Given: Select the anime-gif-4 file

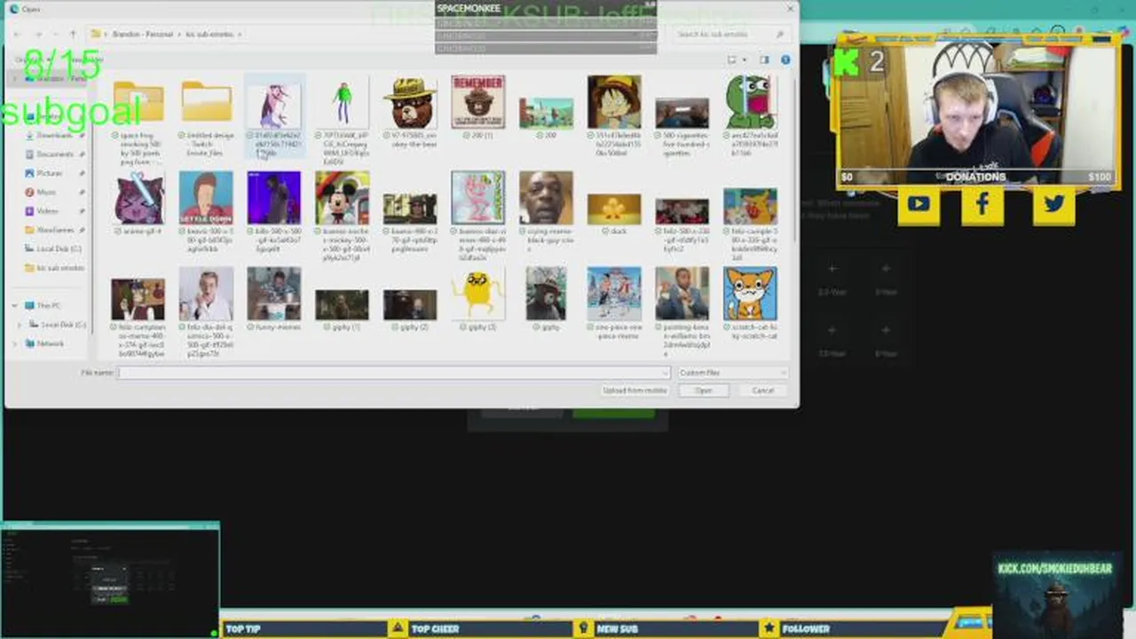Looking at the screenshot, I should click(138, 204).
